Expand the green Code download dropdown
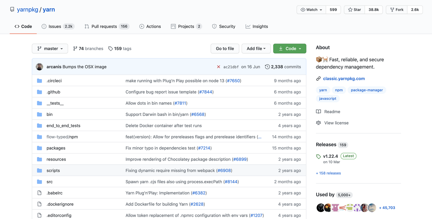This screenshot has width=432, height=219. click(290, 49)
